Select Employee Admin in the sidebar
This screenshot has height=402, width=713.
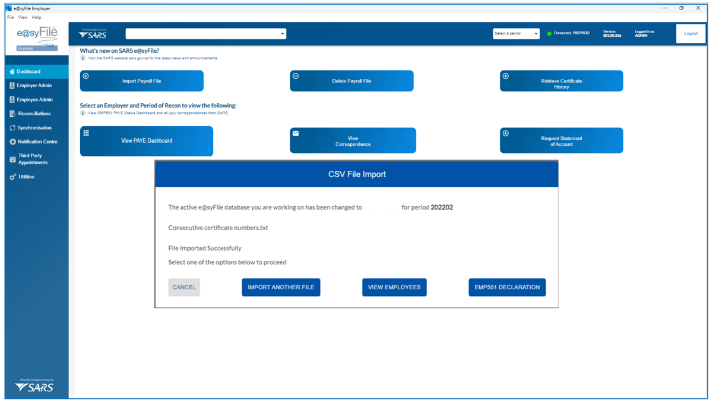pos(34,100)
